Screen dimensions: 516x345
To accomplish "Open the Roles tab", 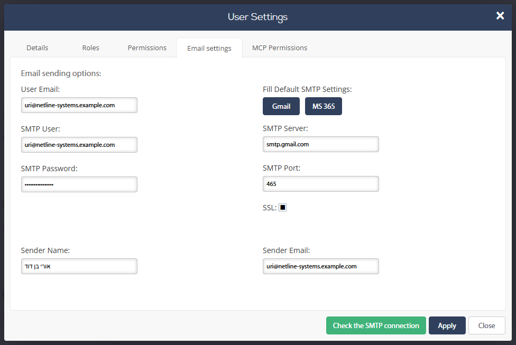I will pyautogui.click(x=90, y=48).
